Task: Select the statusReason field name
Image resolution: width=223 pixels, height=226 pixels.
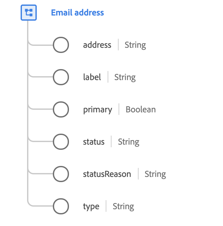Action: coord(107,174)
